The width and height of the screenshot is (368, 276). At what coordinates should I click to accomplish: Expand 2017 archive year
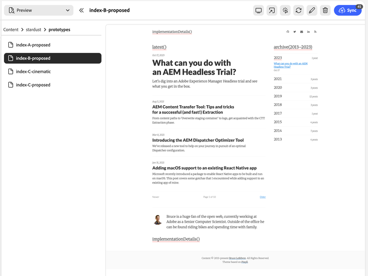coord(278,114)
